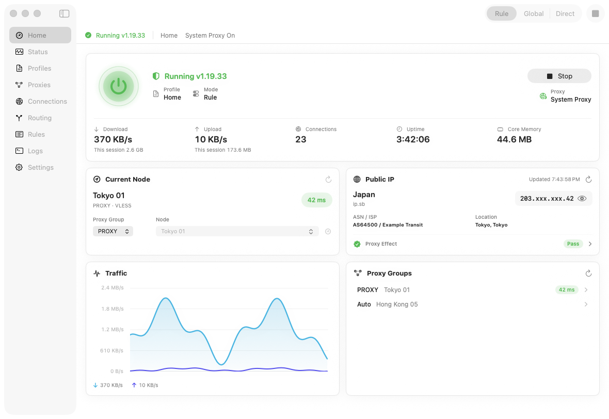Screen dimensions: 609x419
Task: Click System Proxy On status text
Action: tap(210, 35)
